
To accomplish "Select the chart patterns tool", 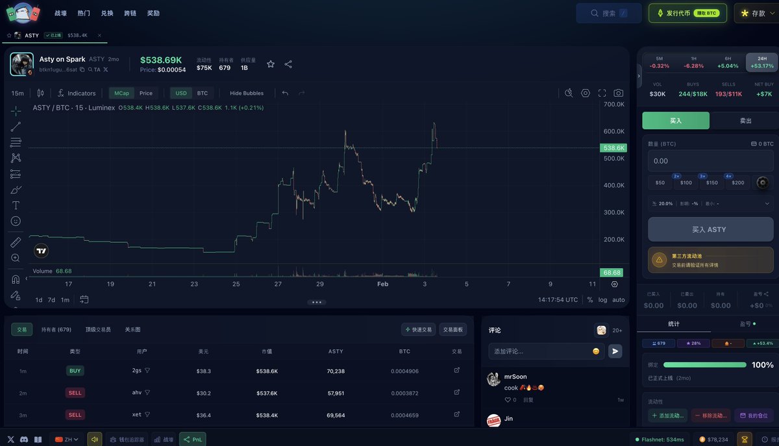I will [16, 158].
